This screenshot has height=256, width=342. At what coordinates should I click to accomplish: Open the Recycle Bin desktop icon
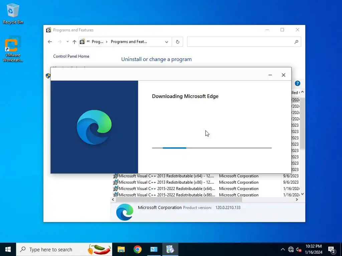(13, 13)
